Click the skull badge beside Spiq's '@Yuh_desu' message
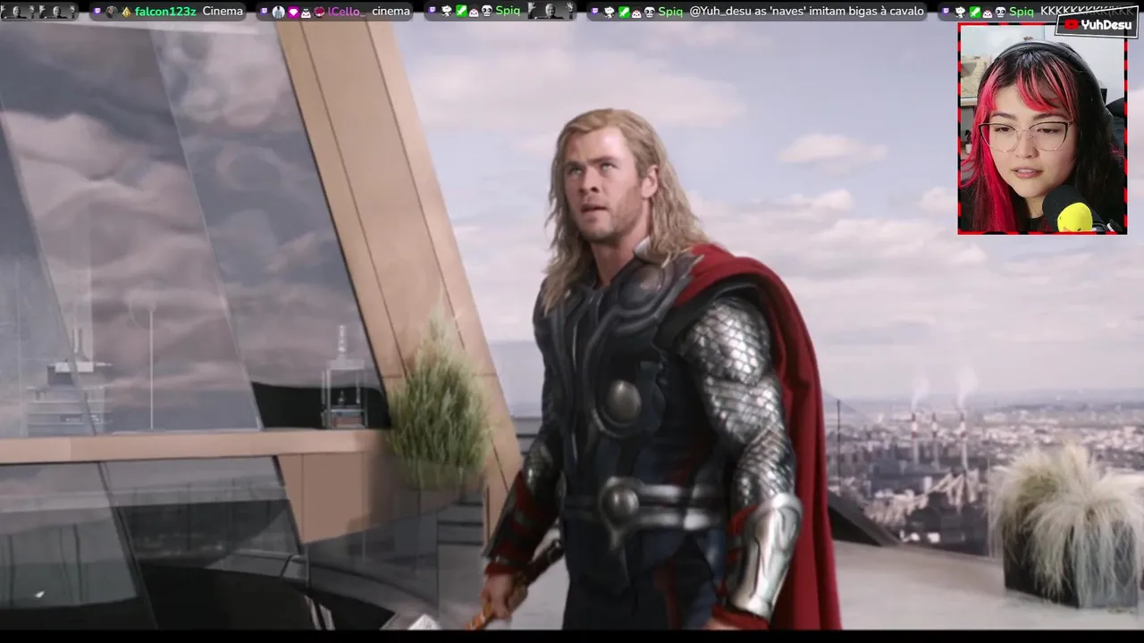 (x=650, y=12)
